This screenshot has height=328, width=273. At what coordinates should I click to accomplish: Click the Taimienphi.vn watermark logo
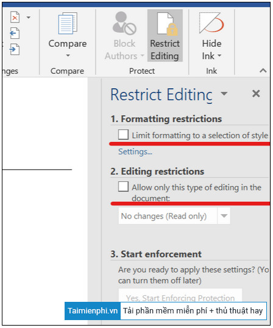93,311
